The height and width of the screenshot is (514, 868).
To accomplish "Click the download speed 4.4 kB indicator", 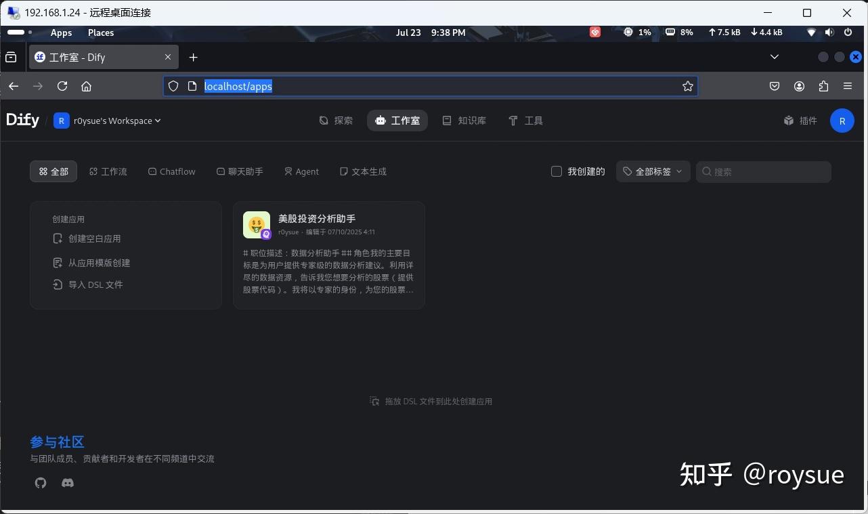I will click(x=766, y=32).
